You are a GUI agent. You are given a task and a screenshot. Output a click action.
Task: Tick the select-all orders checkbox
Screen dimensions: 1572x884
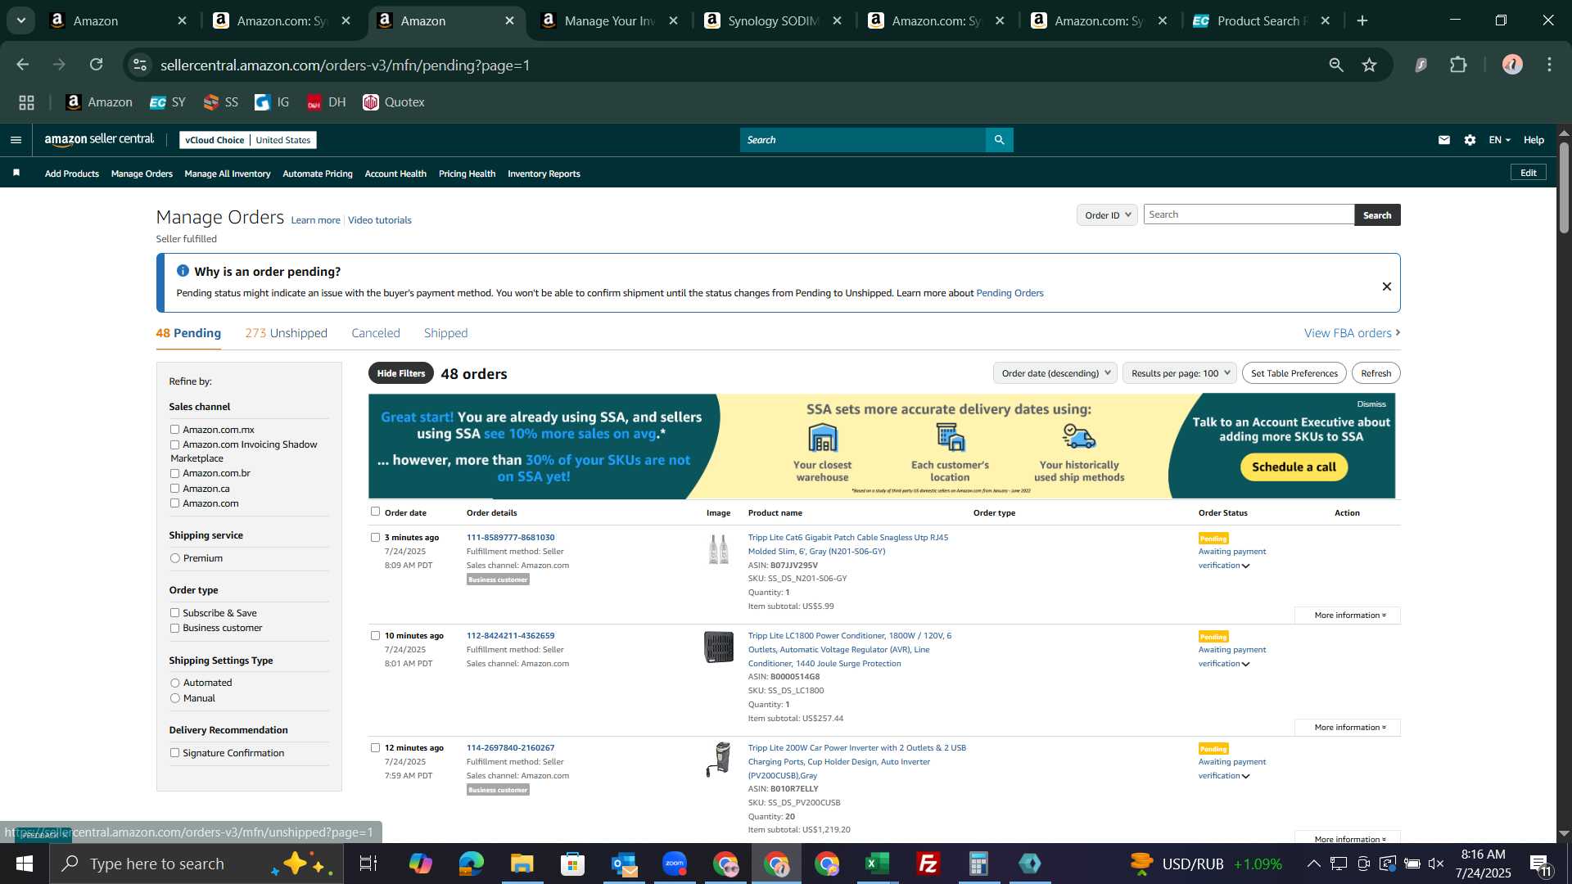click(375, 512)
